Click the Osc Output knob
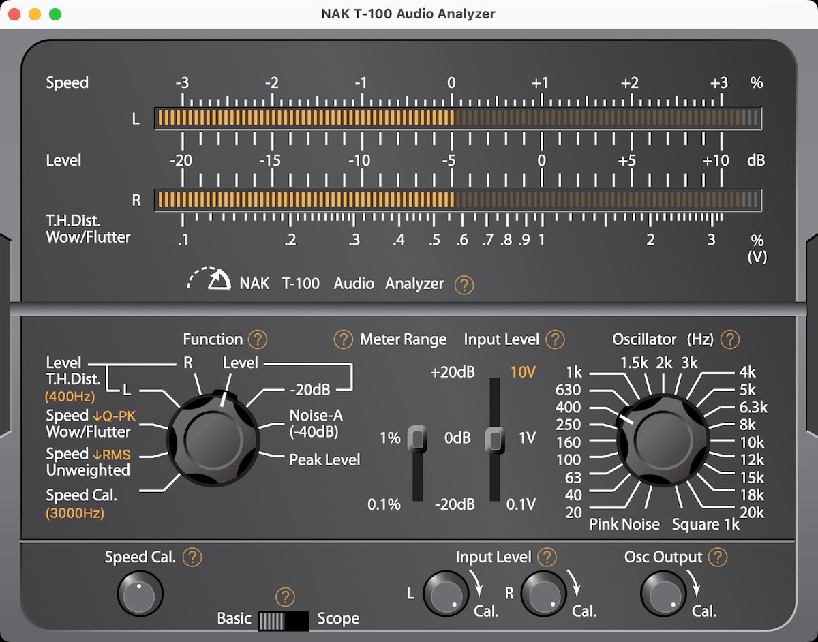Viewport: 818px width, 642px height. click(664, 594)
